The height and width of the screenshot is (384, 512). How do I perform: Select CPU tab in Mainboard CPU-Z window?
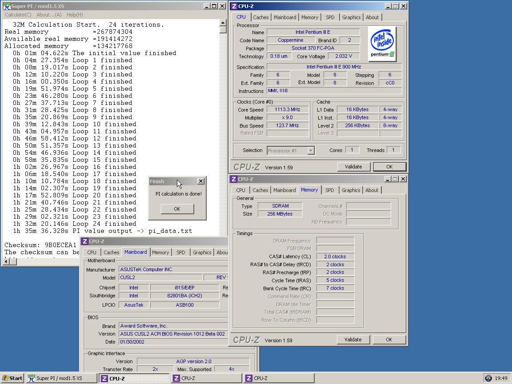click(92, 252)
